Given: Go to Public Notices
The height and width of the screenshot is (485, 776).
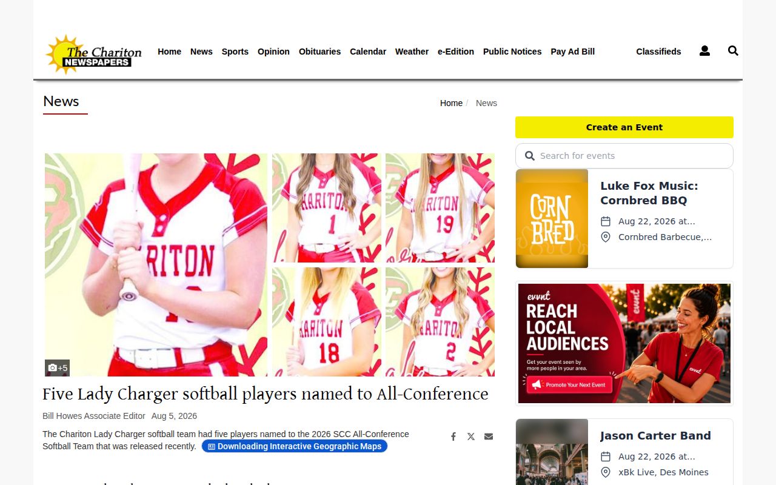Looking at the screenshot, I should pos(512,52).
